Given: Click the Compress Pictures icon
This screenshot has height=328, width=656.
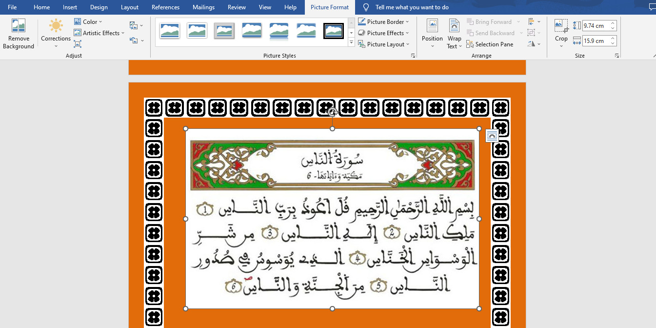Looking at the screenshot, I should tap(78, 44).
